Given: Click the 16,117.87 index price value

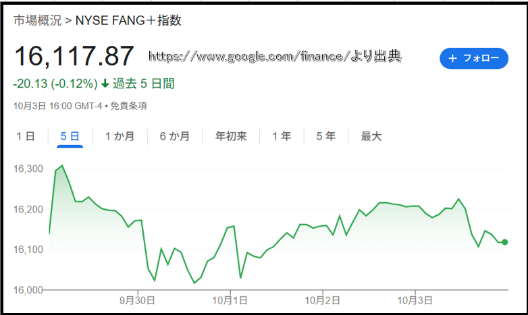Looking at the screenshot, I should click(x=74, y=57).
